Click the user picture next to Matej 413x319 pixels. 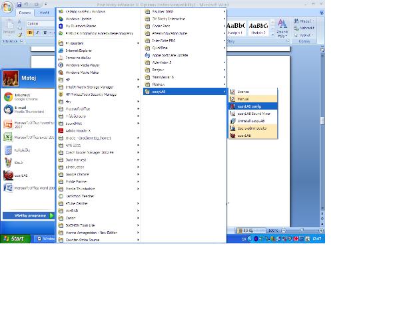pyautogui.click(x=11, y=78)
